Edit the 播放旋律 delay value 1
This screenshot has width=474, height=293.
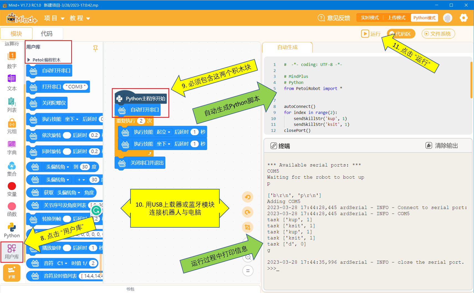coord(93,248)
